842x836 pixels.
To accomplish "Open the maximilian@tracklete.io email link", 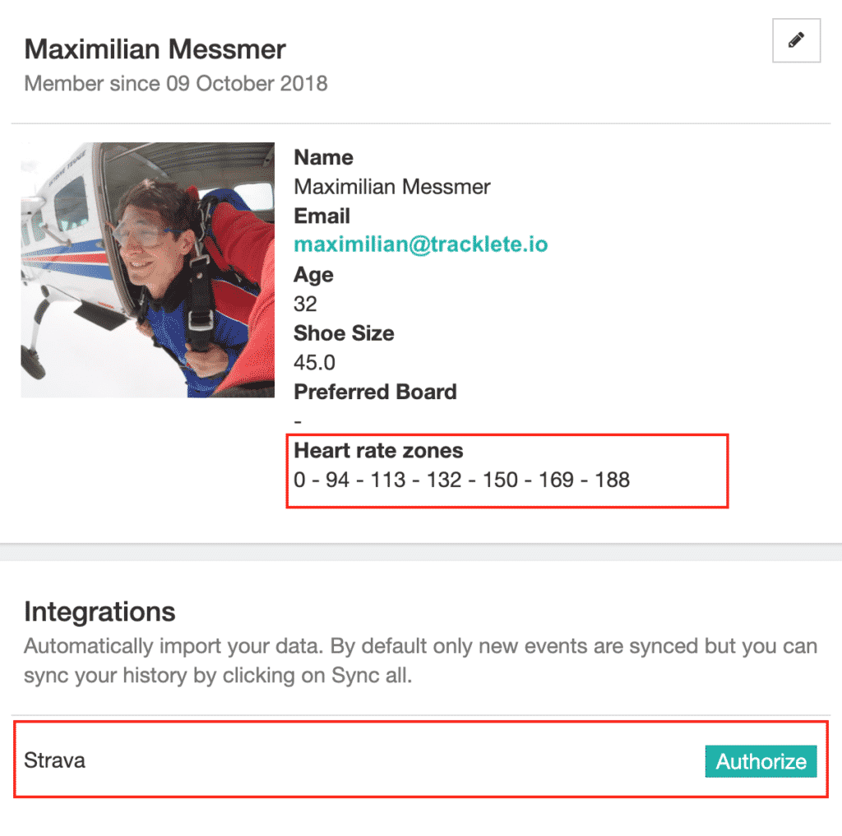I will (420, 244).
